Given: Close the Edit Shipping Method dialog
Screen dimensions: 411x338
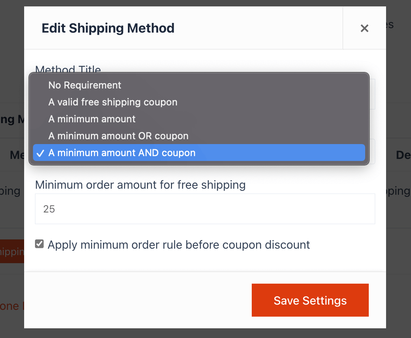Looking at the screenshot, I should pos(364,28).
